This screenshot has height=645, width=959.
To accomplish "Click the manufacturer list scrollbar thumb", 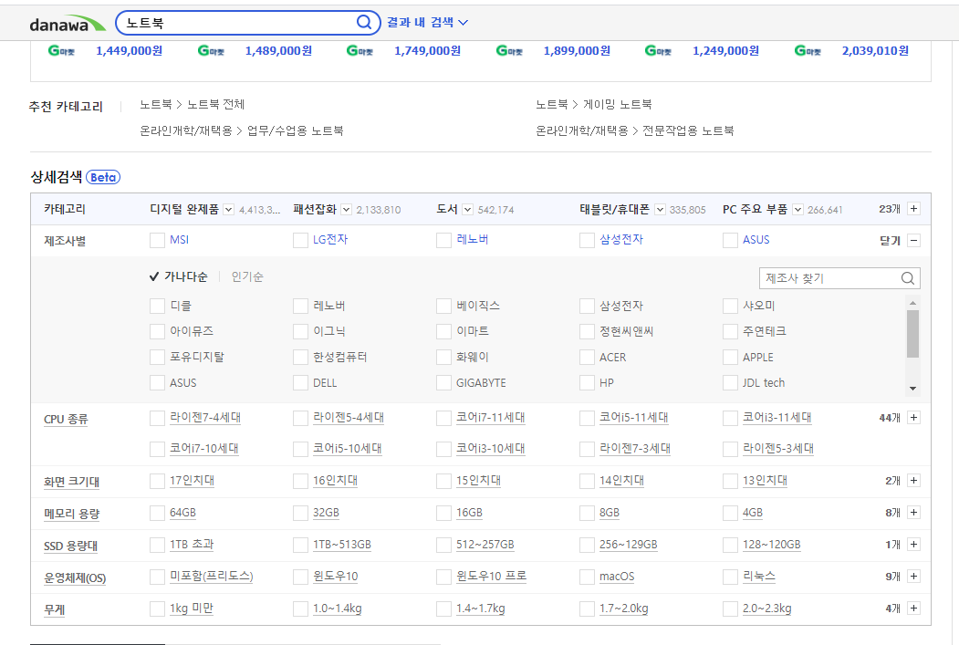I will [x=912, y=334].
